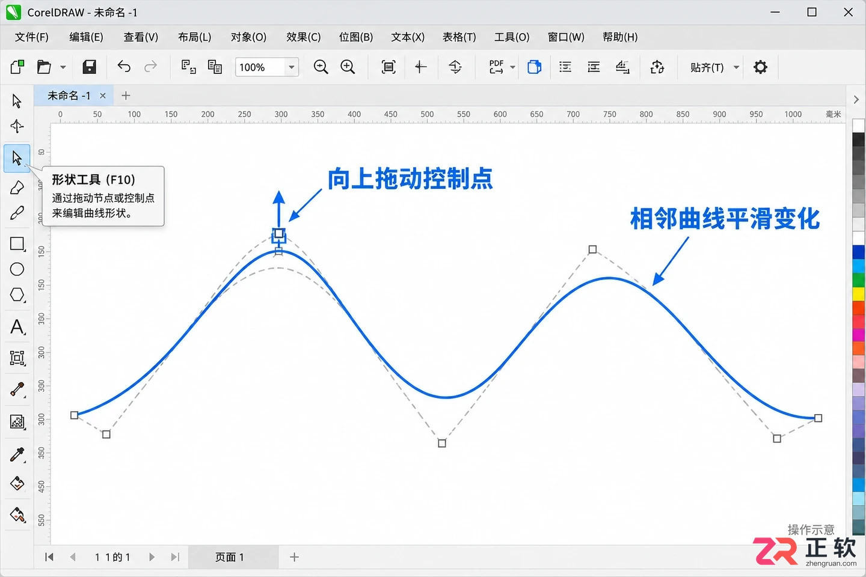Toggle the highlighted blue toolbar view button

click(x=535, y=67)
